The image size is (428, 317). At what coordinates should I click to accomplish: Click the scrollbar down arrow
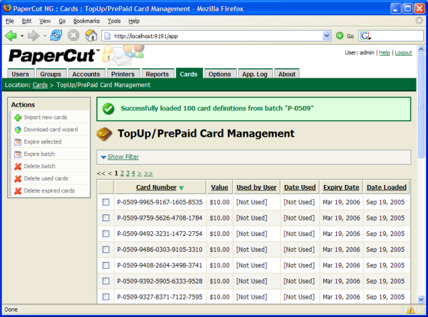421,299
